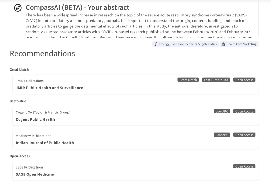
Task: Select the Medknow Publications recommendation card
Action: (x=135, y=139)
